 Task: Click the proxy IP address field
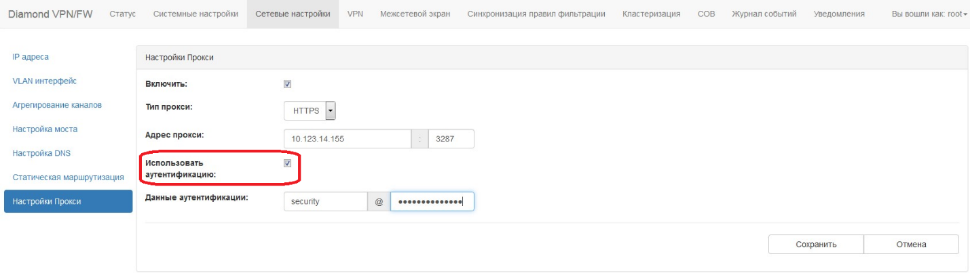coord(347,139)
